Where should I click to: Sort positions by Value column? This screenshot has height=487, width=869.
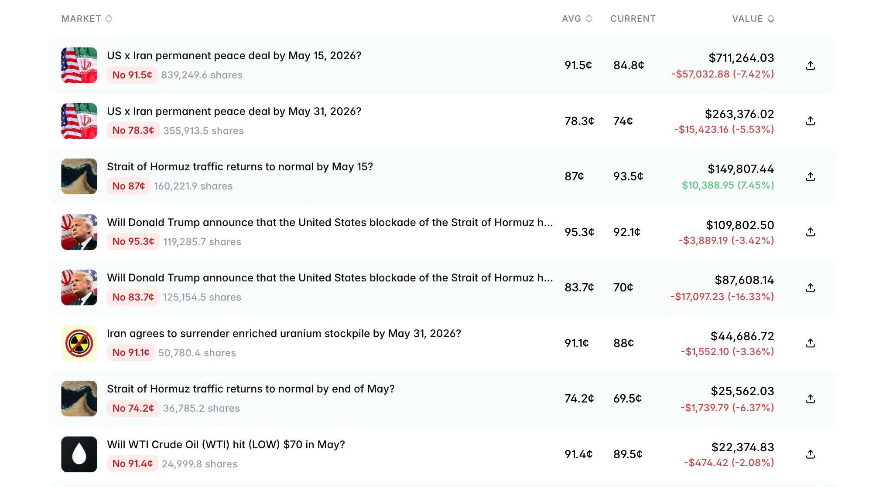[x=753, y=19]
